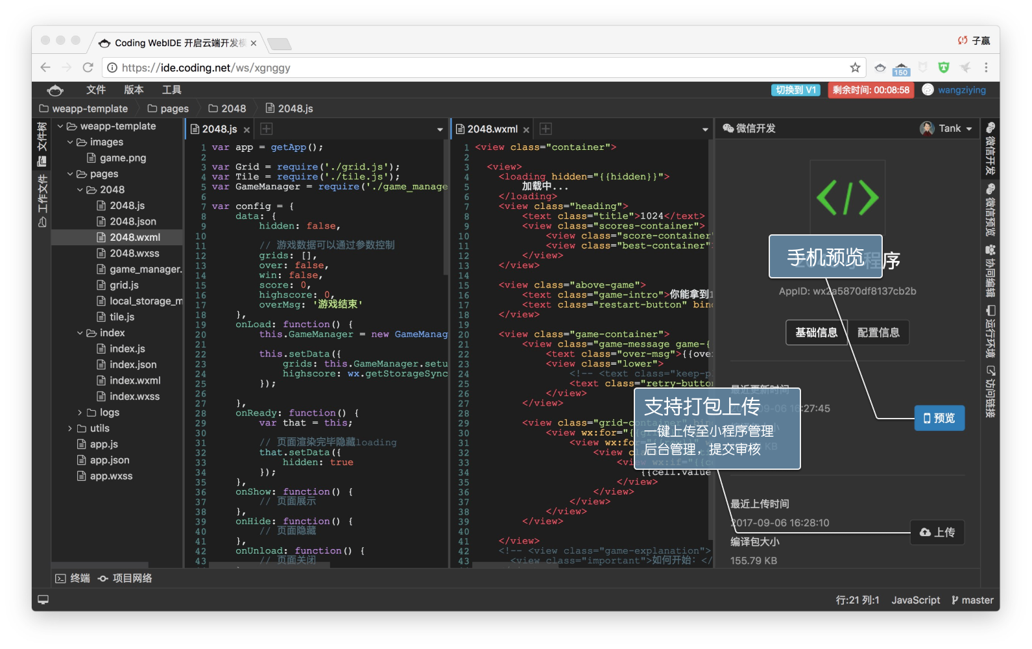
Task: Open 微信开发 right sidebar panel
Action: (990, 148)
